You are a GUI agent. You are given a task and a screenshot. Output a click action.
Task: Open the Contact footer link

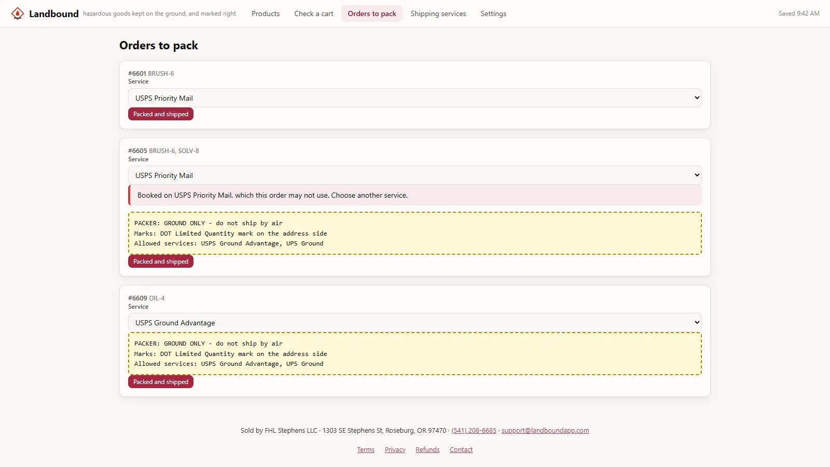pos(461,449)
